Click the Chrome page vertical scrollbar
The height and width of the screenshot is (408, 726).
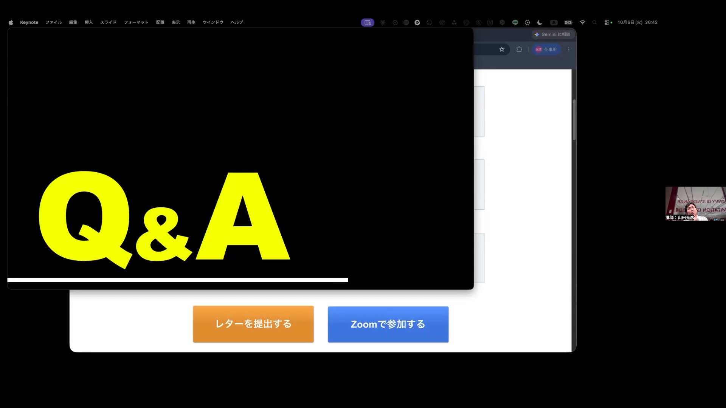click(574, 120)
